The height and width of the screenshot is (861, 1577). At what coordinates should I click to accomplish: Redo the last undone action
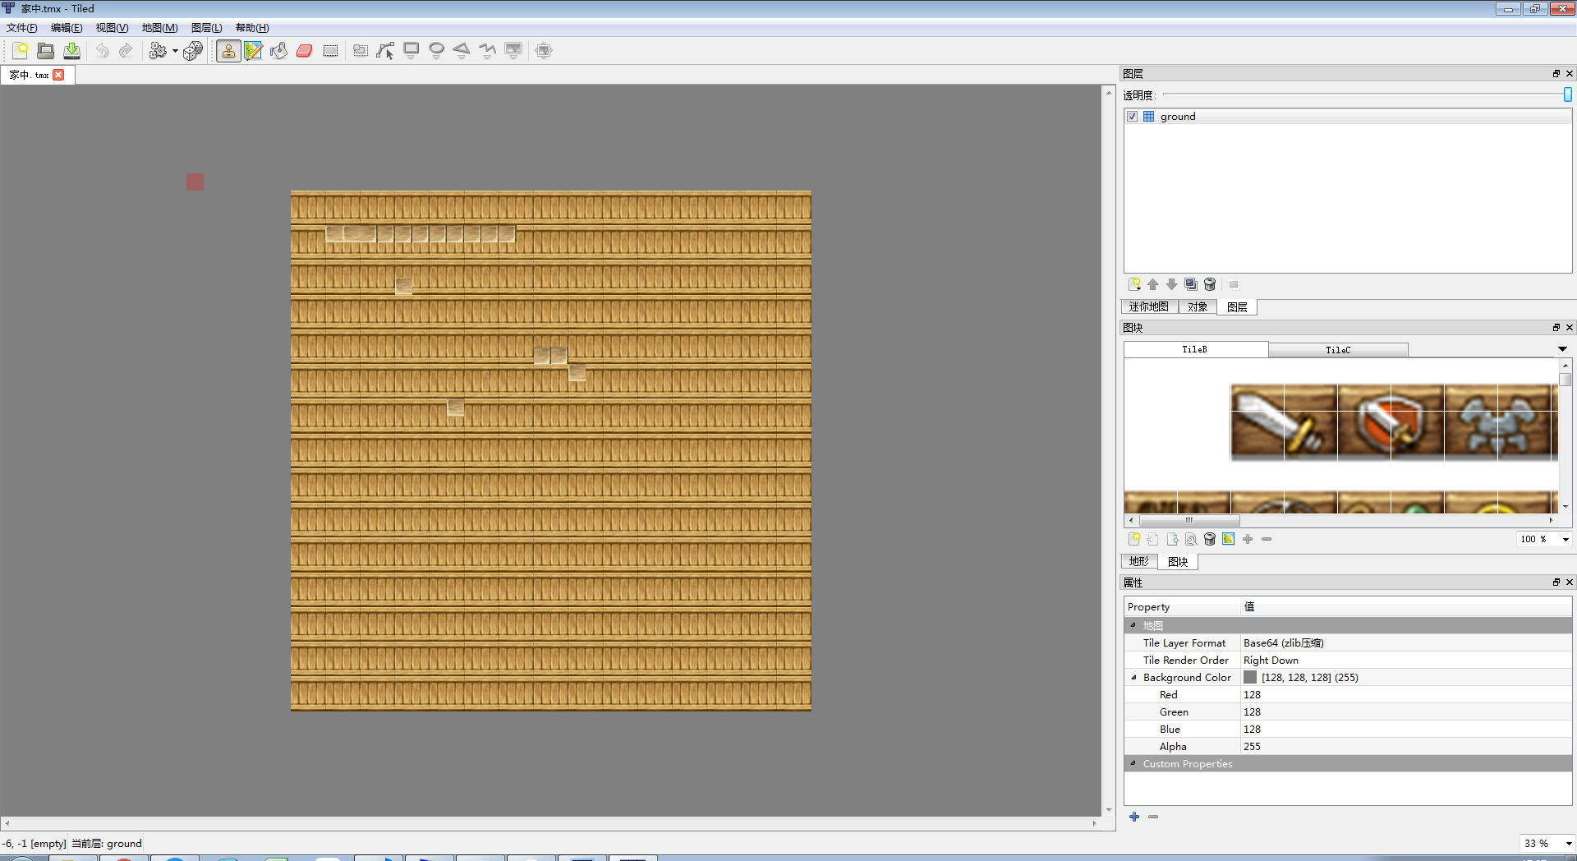point(126,51)
